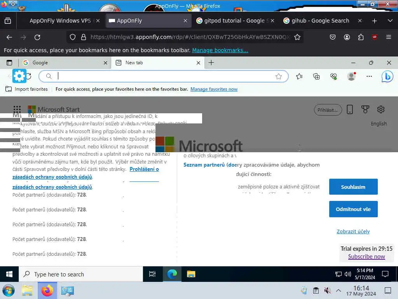Click Import favorites in Edge
Image resolution: width=398 pixels, height=299 pixels.
click(x=27, y=89)
